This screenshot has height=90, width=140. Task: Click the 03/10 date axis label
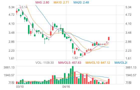(20, 86)
